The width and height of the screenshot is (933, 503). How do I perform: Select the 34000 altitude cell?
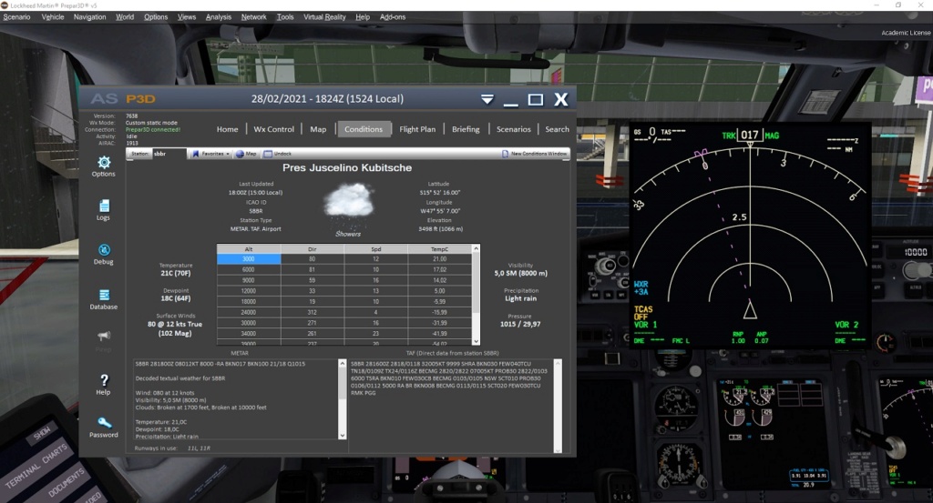249,334
